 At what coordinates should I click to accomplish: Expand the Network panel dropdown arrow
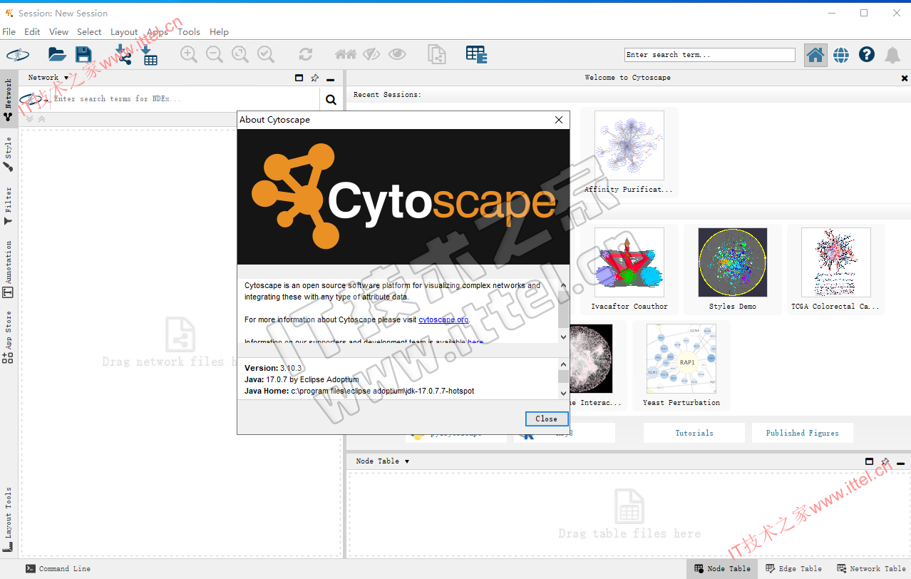pos(66,78)
